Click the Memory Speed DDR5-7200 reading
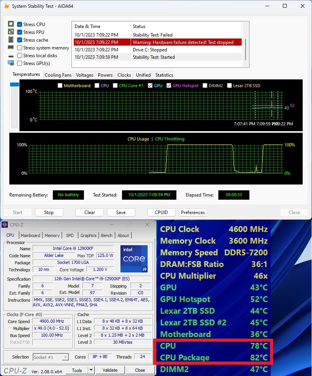The width and height of the screenshot is (312, 376). click(x=214, y=252)
